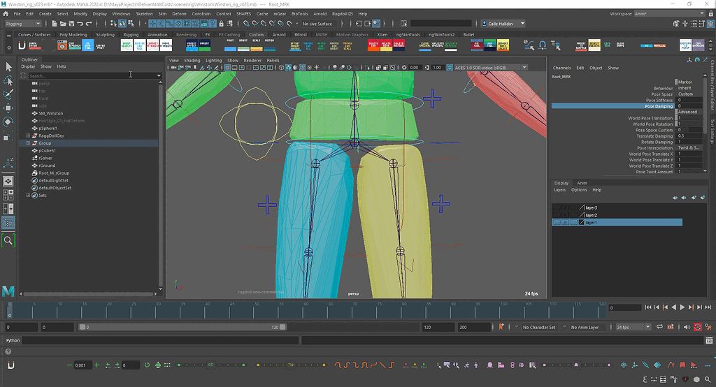Viewport: 716px width, 387px height.
Task: Activate the Lasso select tool
Action: click(8, 81)
